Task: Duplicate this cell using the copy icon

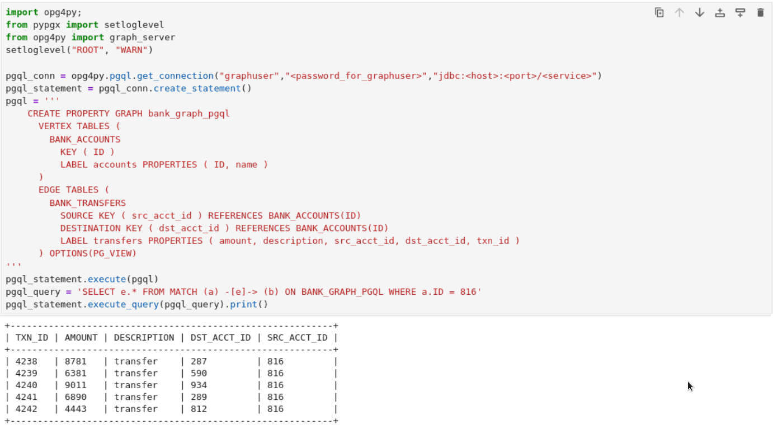Action: pos(659,12)
